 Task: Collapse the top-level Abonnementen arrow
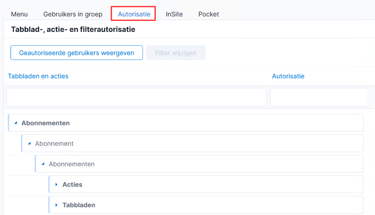coord(16,123)
